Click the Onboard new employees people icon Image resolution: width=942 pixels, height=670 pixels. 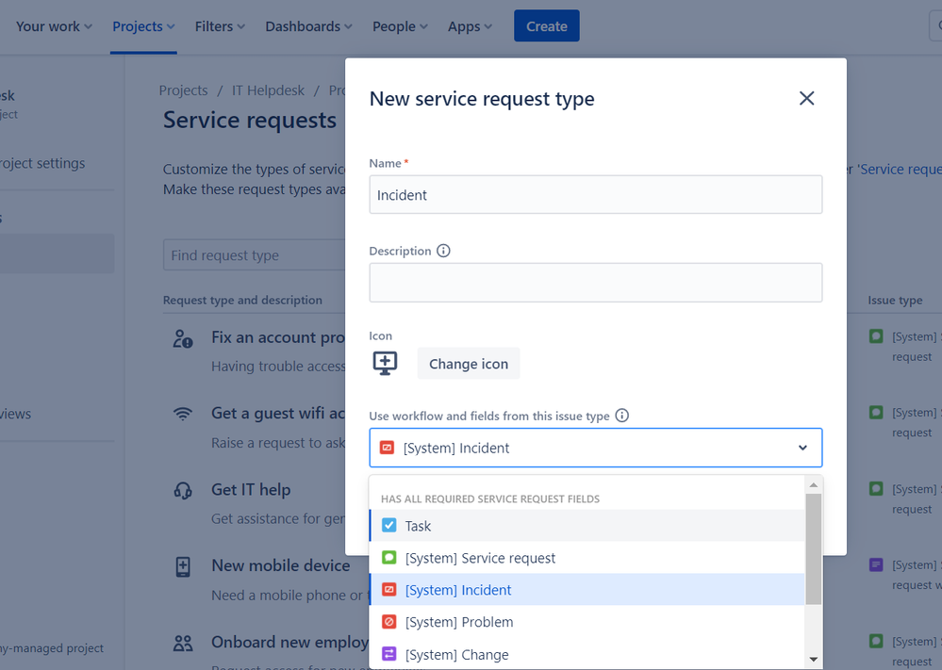(183, 643)
